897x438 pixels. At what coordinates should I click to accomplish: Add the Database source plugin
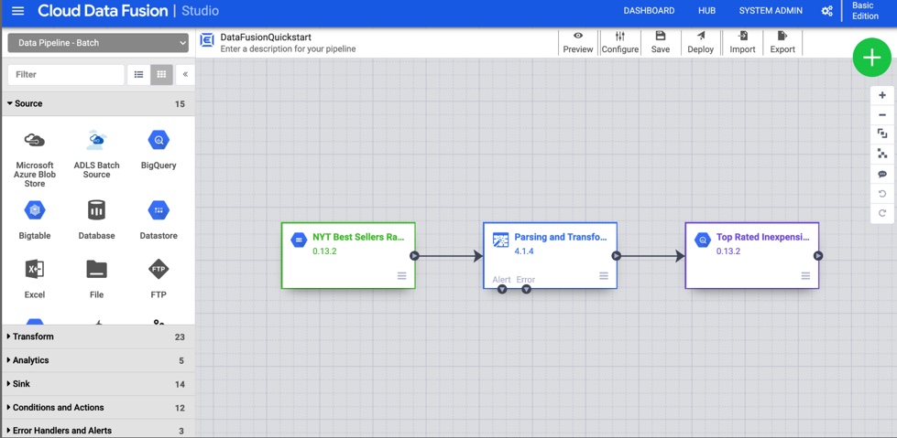click(x=97, y=219)
